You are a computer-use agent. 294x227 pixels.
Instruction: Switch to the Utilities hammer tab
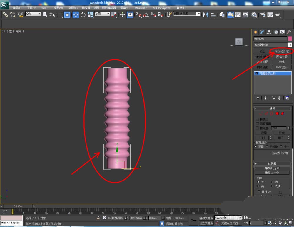[289, 32]
